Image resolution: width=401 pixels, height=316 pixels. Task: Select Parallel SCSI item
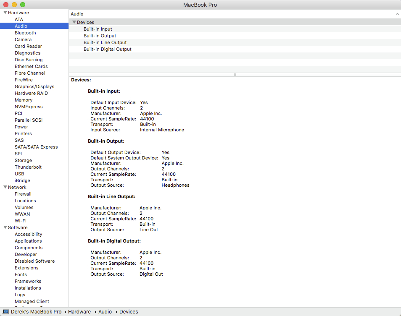coord(29,120)
